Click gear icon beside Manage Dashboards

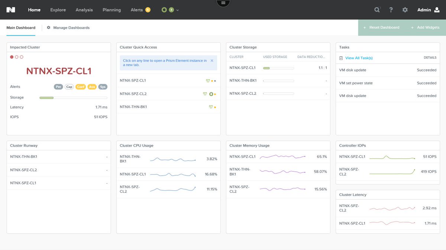coord(49,27)
